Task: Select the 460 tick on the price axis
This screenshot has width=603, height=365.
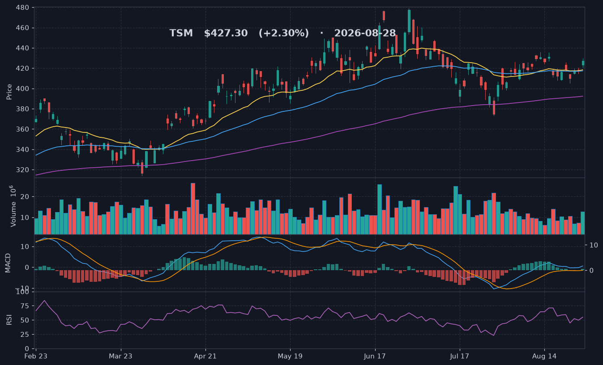Action: [x=22, y=28]
